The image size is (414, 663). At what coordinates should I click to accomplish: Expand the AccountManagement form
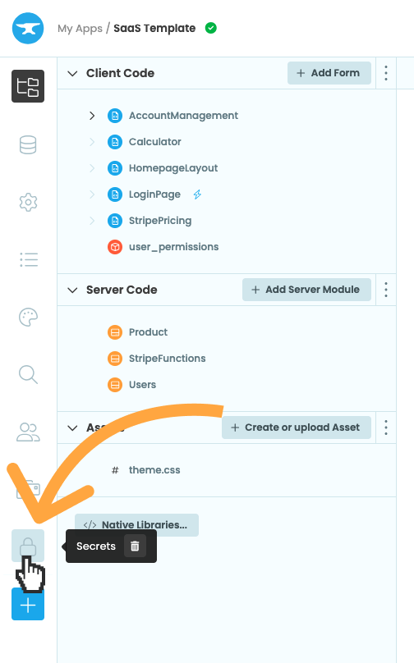tap(92, 116)
